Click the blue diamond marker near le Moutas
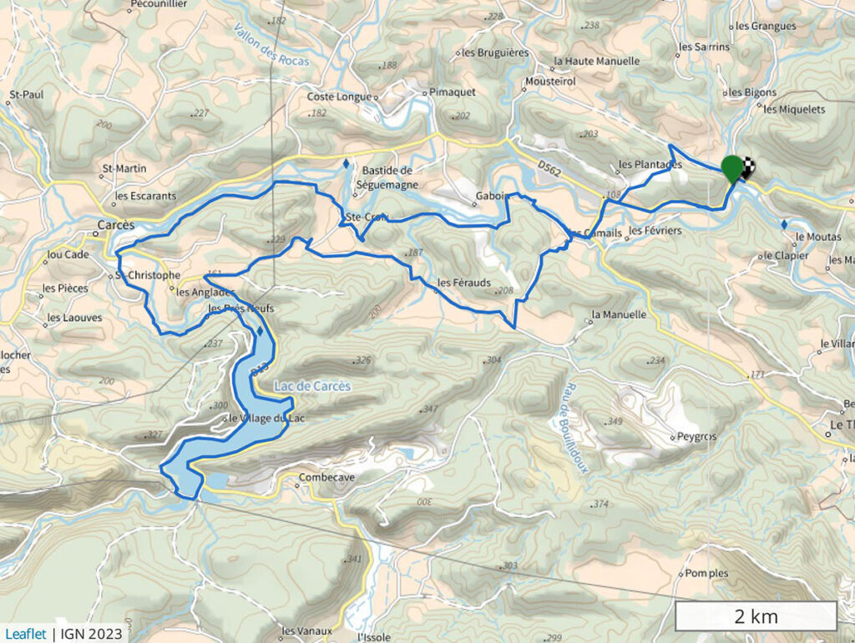This screenshot has width=855, height=643. click(784, 224)
